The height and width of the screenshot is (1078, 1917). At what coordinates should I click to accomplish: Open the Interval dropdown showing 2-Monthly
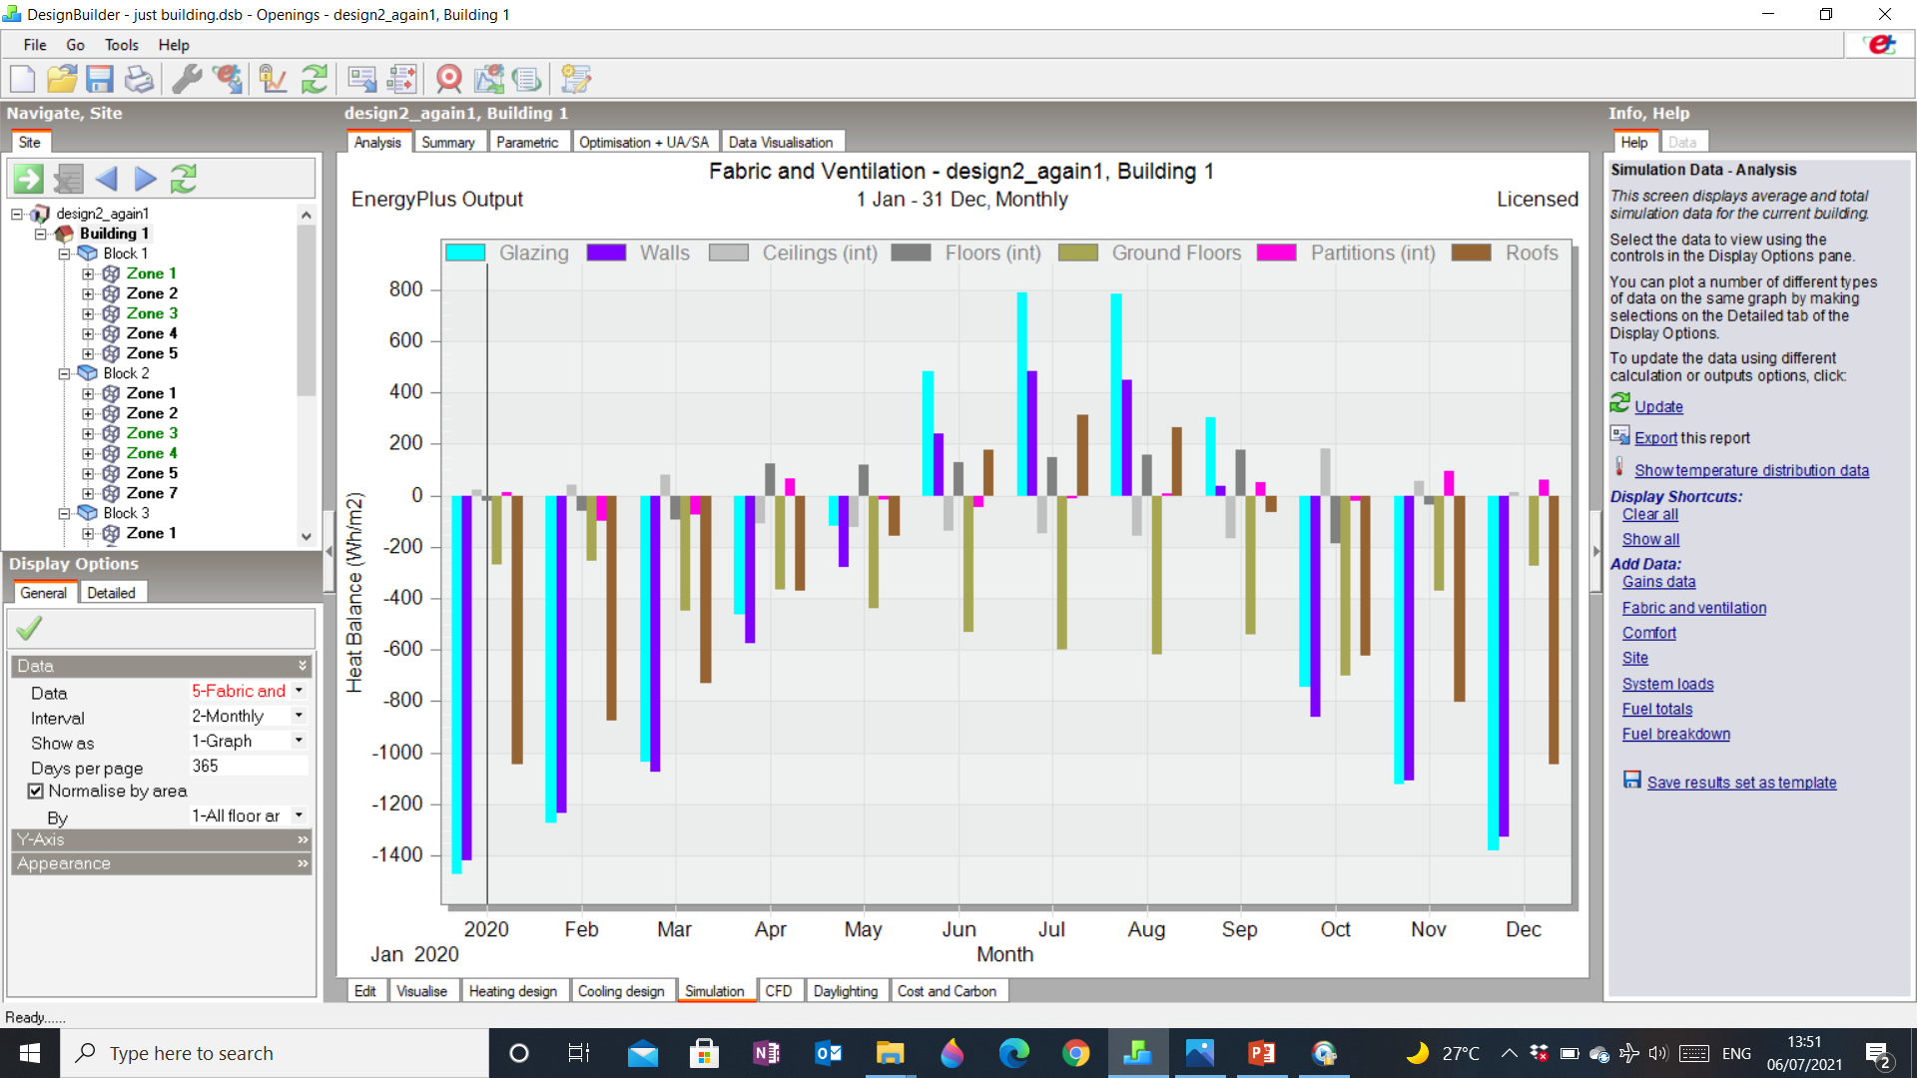click(249, 716)
